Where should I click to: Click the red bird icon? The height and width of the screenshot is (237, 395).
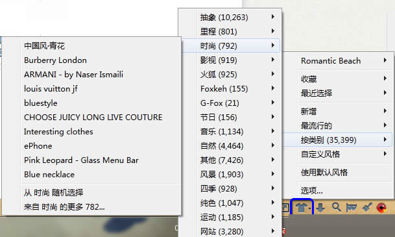click(x=381, y=208)
